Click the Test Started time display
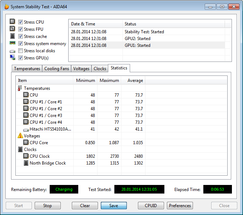This screenshot has height=215, width=243. pyautogui.click(x=139, y=189)
